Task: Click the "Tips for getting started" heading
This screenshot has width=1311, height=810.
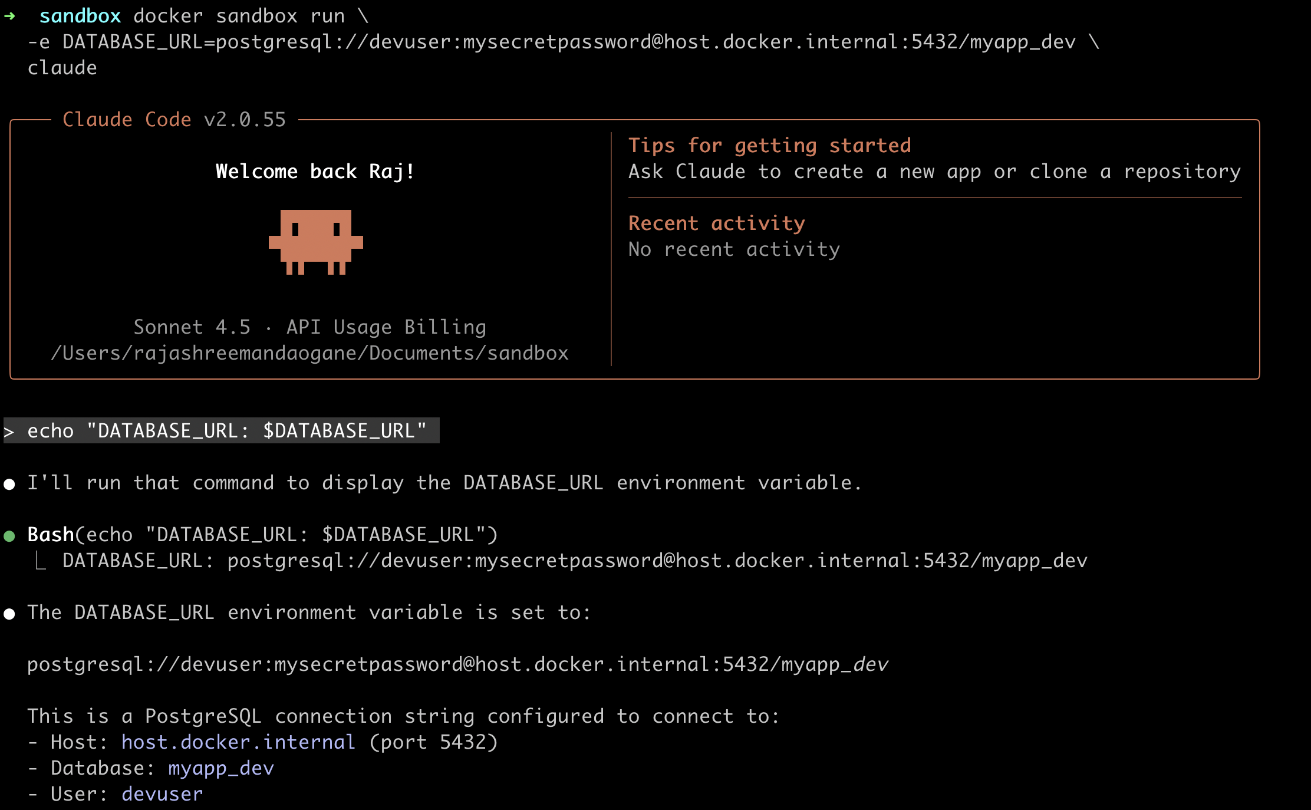Action: click(x=769, y=146)
